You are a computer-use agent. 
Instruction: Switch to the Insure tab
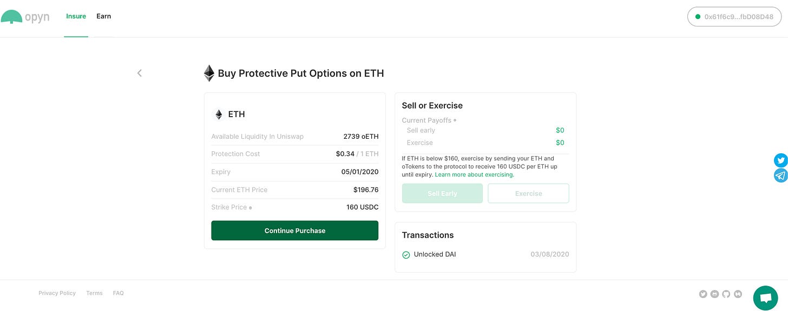tap(76, 16)
